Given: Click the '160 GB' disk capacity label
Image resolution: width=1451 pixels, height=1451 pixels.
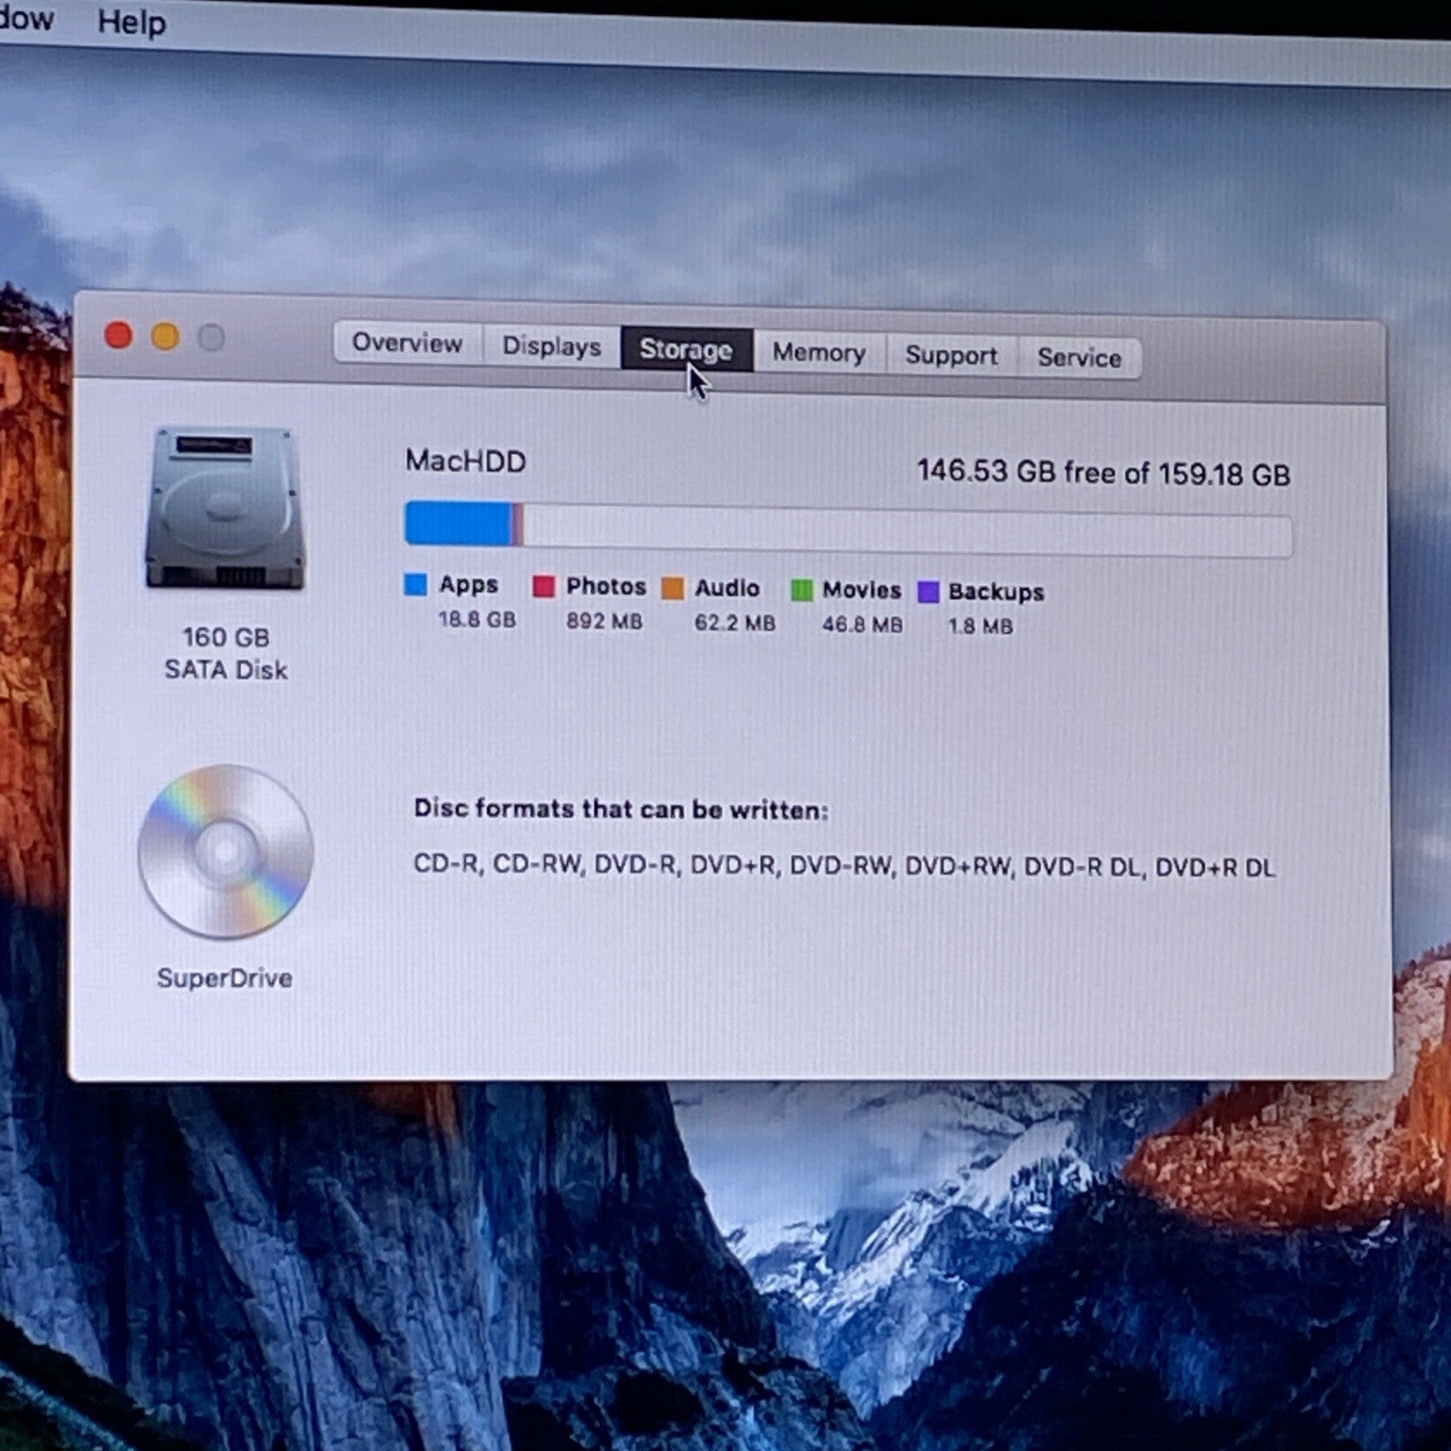Looking at the screenshot, I should [226, 638].
